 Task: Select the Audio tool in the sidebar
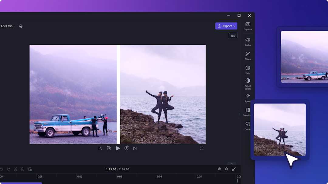click(248, 41)
